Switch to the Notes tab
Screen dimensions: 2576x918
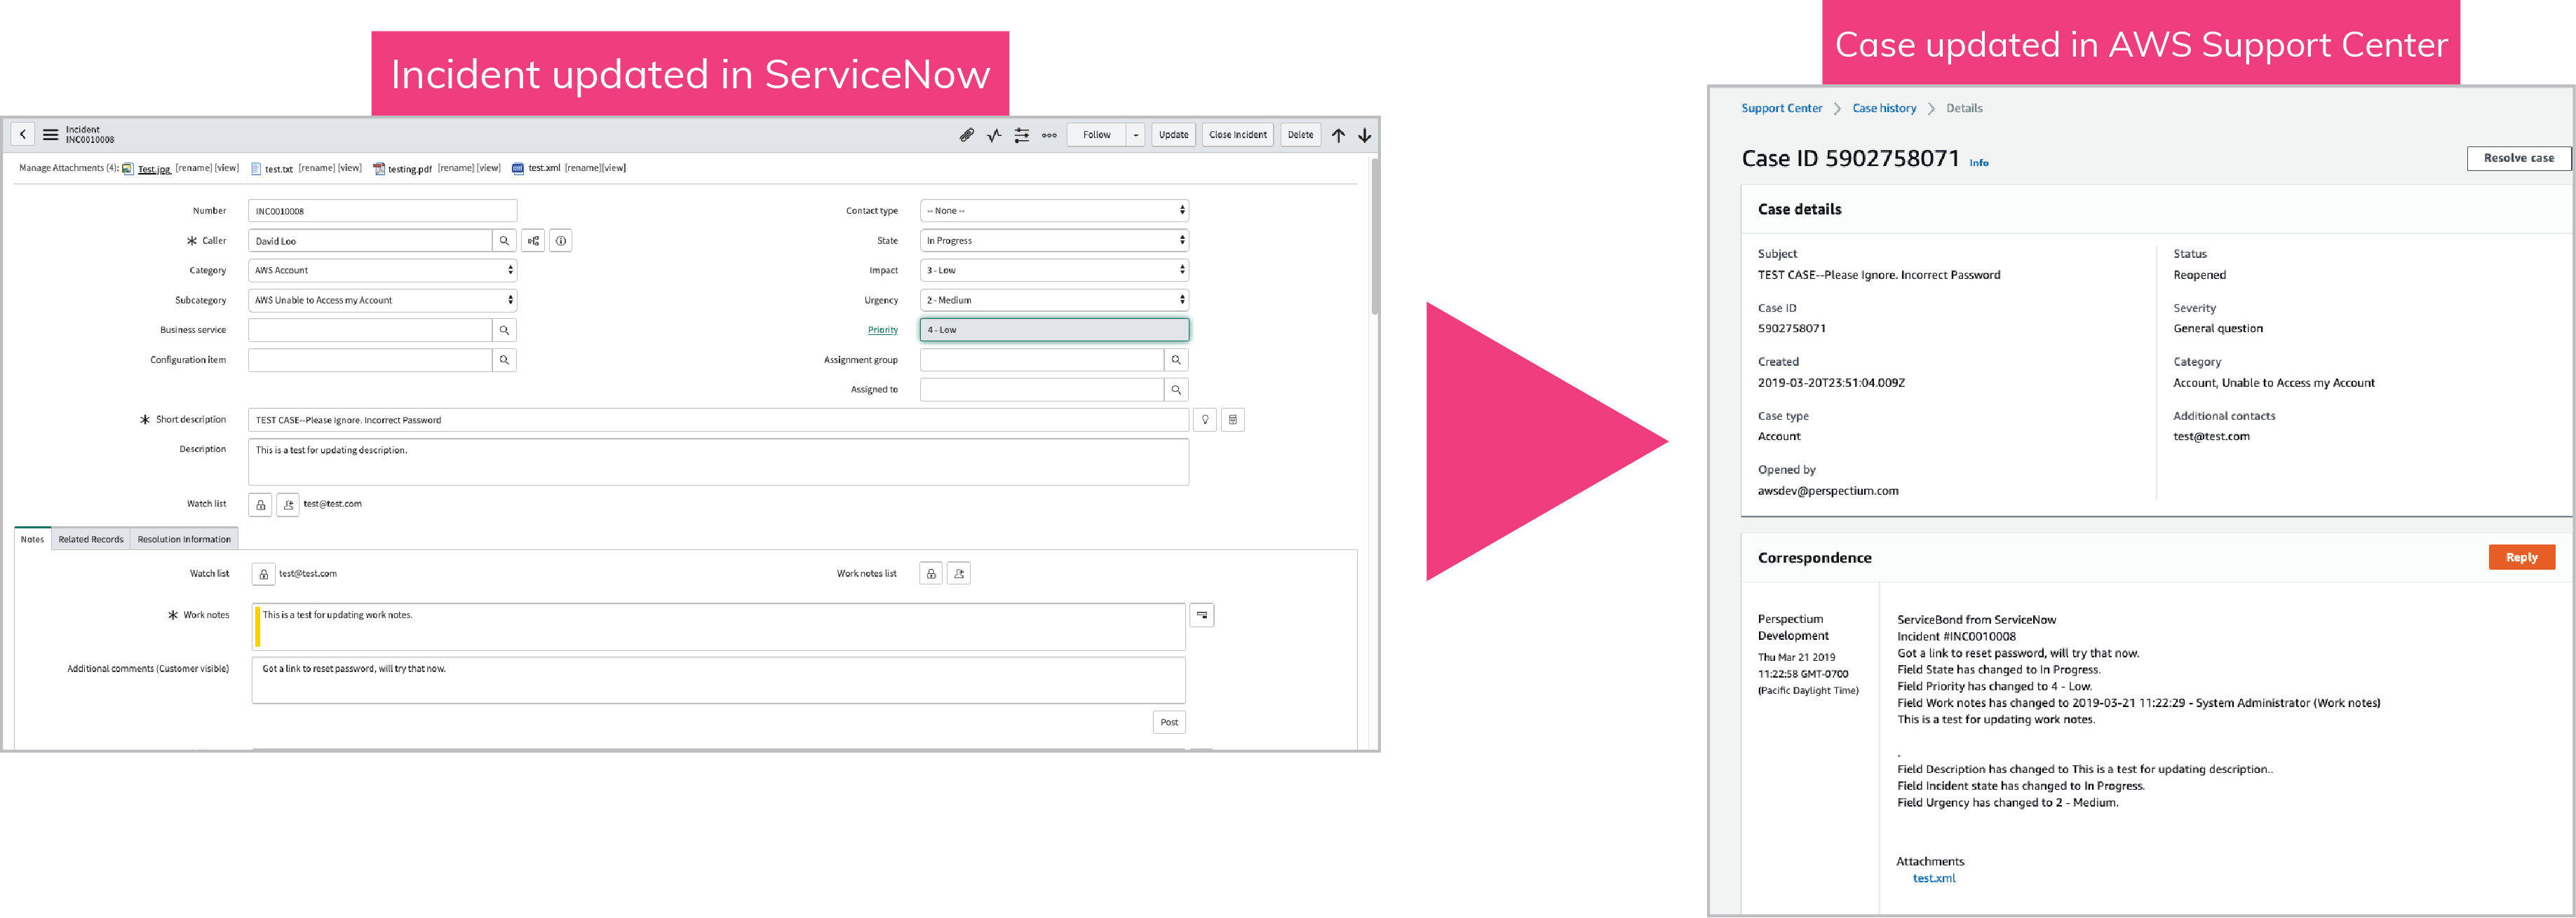(32, 540)
